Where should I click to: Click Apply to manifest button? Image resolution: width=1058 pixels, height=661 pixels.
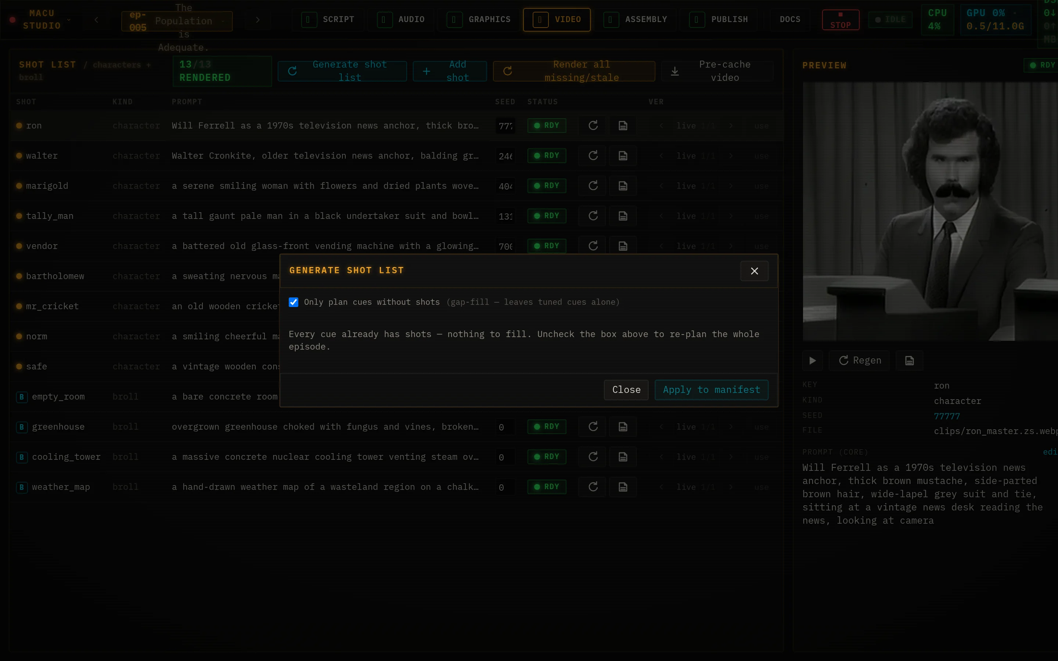[x=711, y=390]
